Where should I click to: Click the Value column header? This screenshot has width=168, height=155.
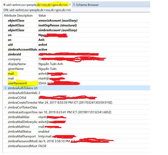click(x=42, y=15)
